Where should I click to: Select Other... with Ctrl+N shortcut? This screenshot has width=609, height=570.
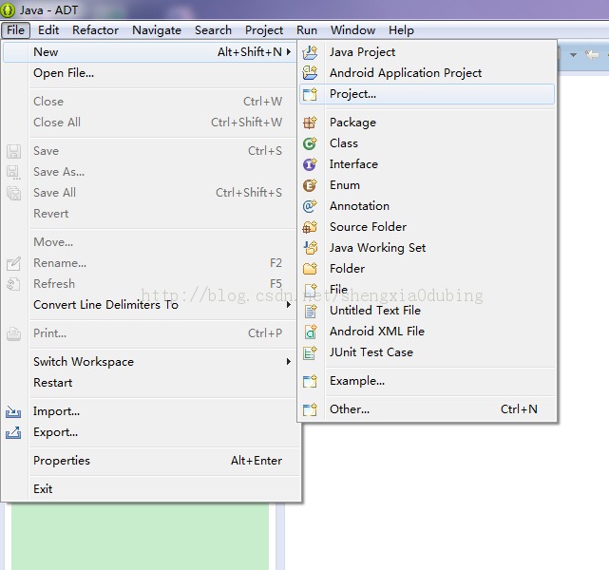point(428,409)
